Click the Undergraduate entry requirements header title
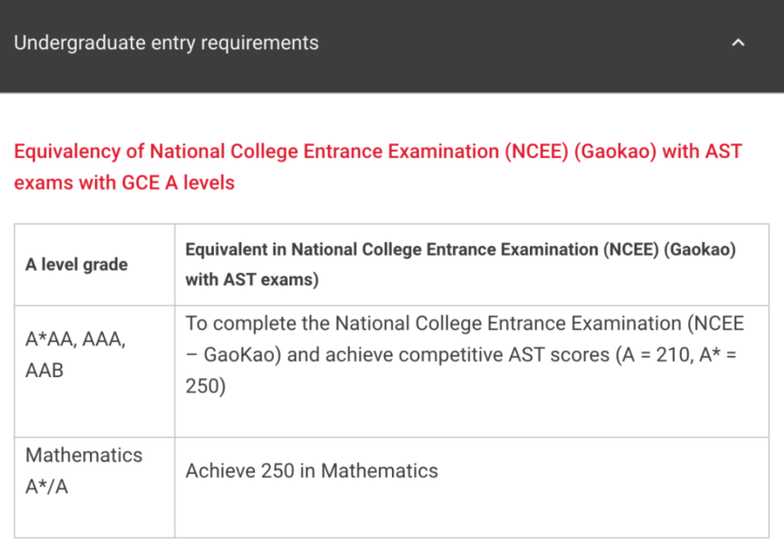Image resolution: width=784 pixels, height=548 pixels. click(166, 43)
